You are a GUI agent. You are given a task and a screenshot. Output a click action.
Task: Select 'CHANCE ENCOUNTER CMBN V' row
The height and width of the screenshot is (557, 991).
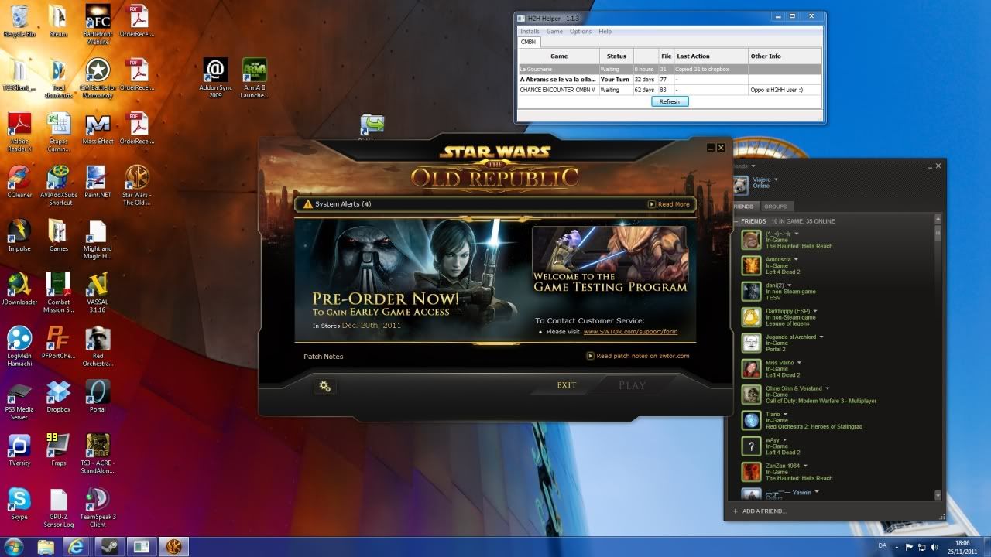point(670,90)
